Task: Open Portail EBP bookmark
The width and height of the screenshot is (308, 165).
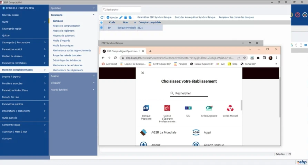Action: 248,64
